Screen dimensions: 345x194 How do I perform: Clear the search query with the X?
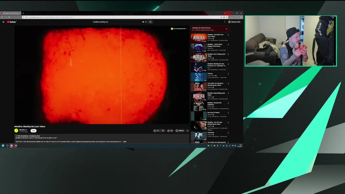pyautogui.click(x=146, y=22)
